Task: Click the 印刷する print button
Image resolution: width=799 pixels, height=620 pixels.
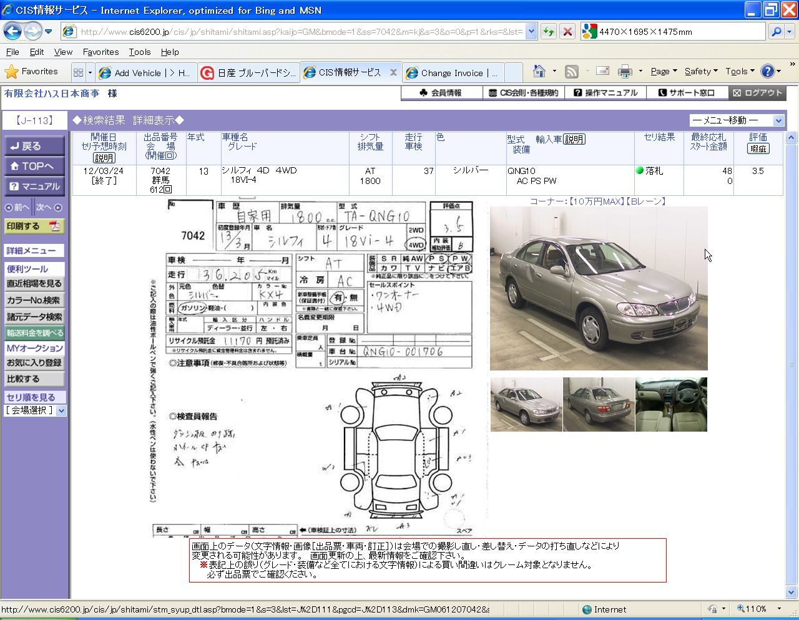Action: click(x=34, y=226)
